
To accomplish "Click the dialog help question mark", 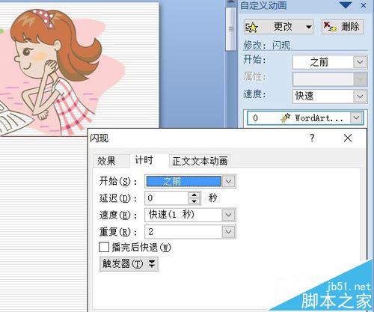I will tap(312, 138).
